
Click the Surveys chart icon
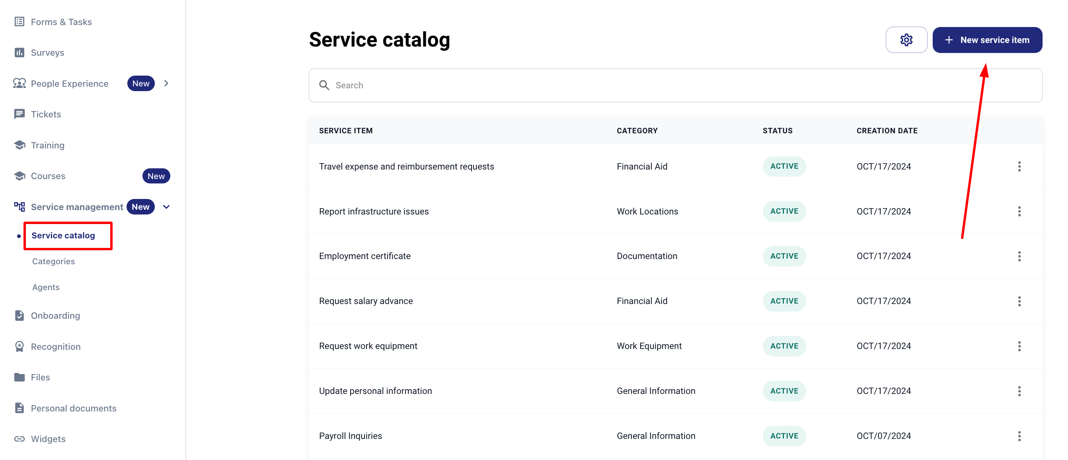tap(19, 53)
